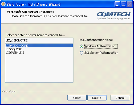Select LIZ\VISIONCORE in the server list
The width and height of the screenshot is (134, 105).
pos(39,46)
